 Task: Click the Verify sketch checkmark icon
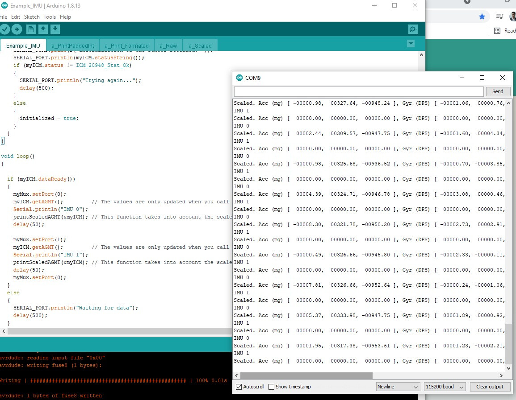4,29
